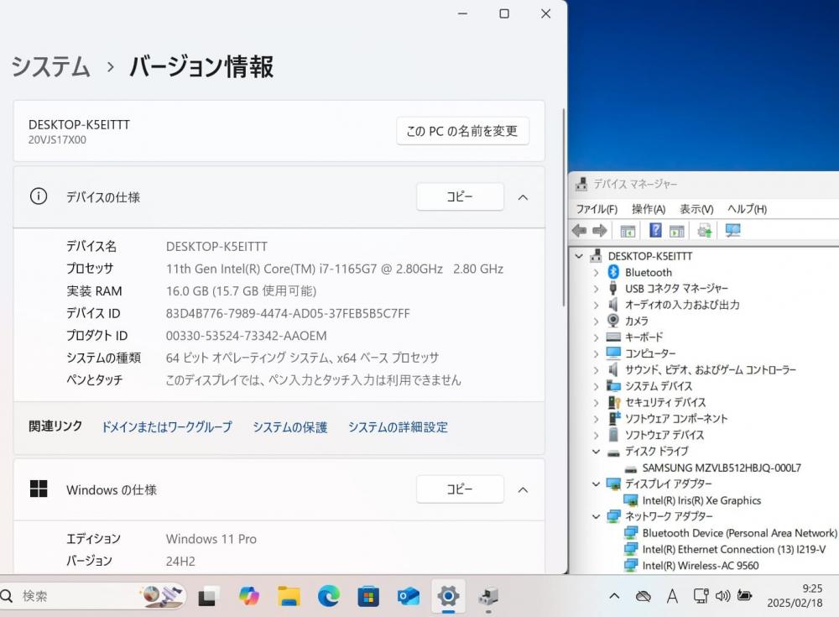This screenshot has height=617, width=839.
Task: Select Intel(R) Ethernet Connection (13) I219-V
Action: pyautogui.click(x=733, y=550)
